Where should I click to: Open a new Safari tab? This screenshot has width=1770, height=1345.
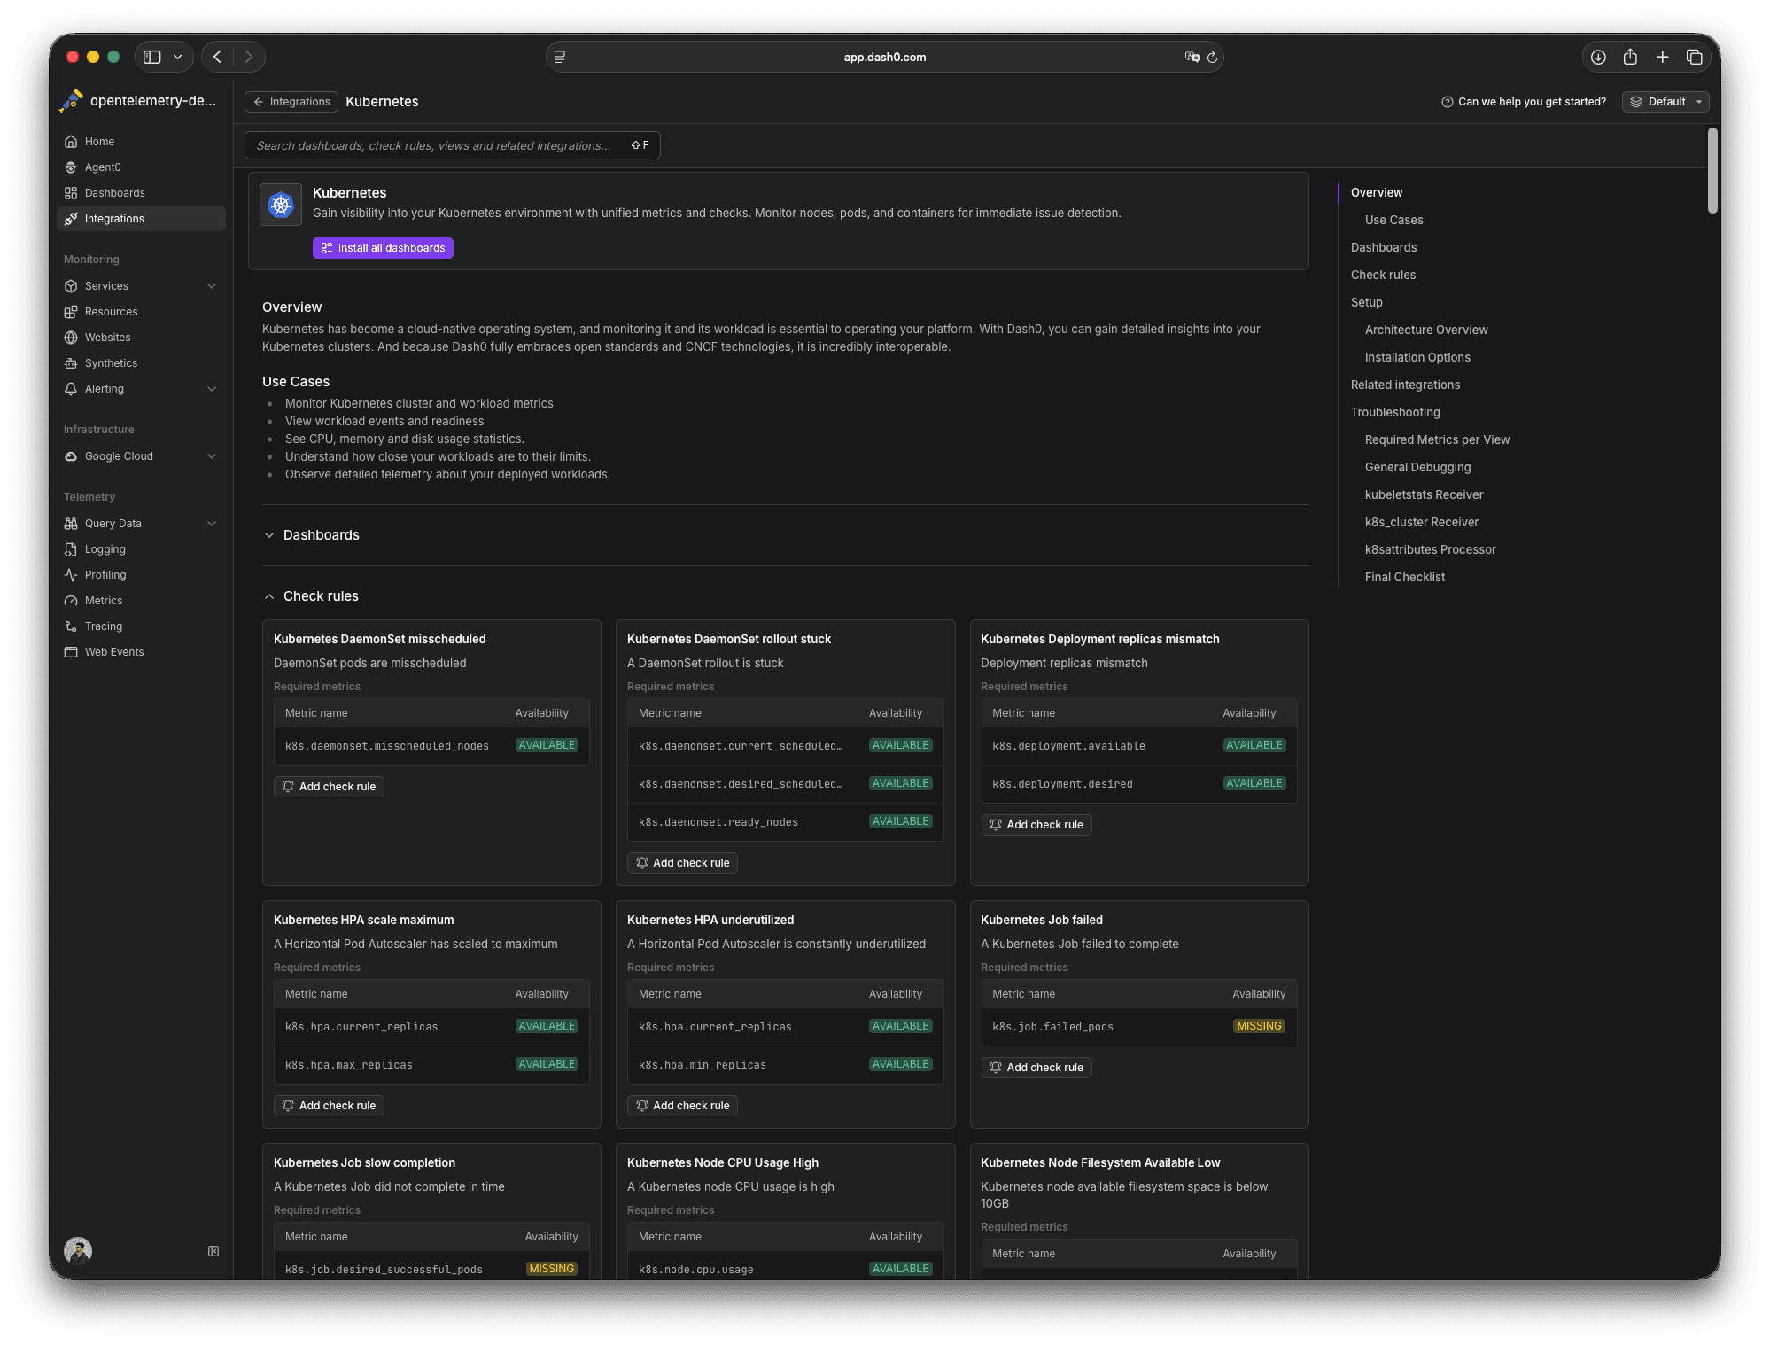tap(1663, 57)
